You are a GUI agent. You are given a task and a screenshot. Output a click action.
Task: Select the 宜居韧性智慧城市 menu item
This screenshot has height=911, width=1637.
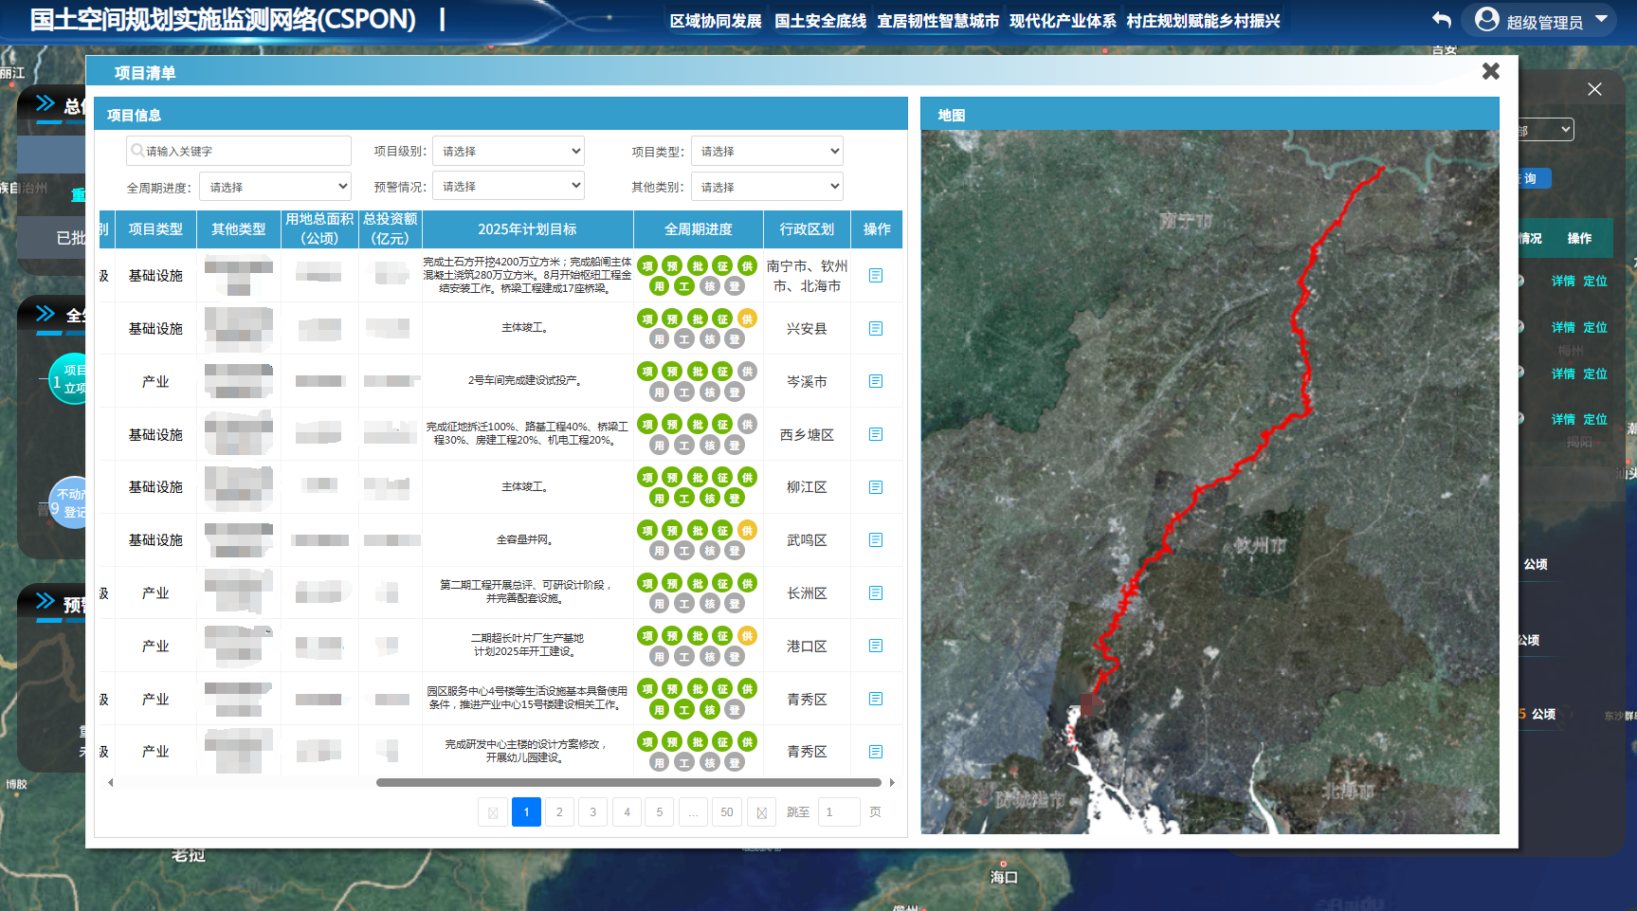click(937, 21)
